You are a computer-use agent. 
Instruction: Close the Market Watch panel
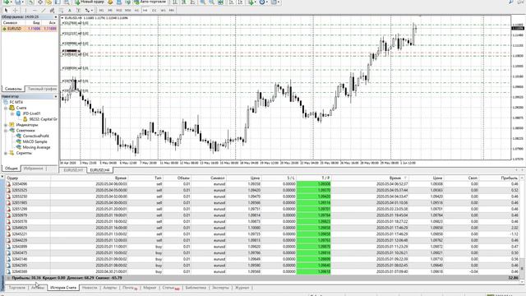coord(55,16)
